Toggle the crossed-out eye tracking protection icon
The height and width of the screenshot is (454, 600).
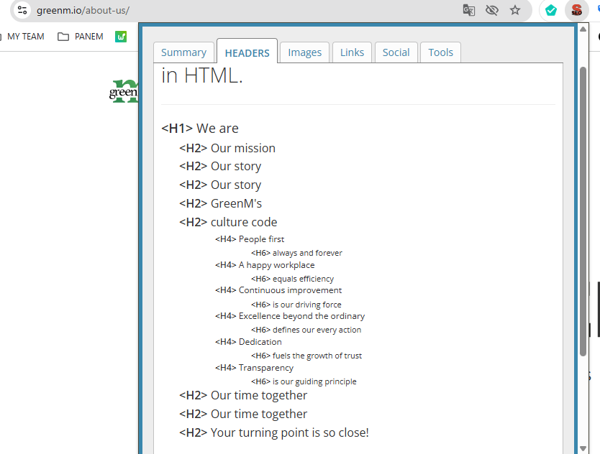click(x=492, y=11)
